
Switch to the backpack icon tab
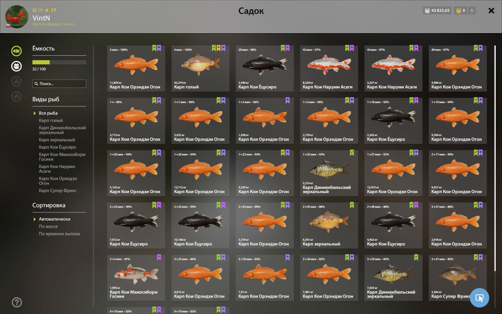16,66
